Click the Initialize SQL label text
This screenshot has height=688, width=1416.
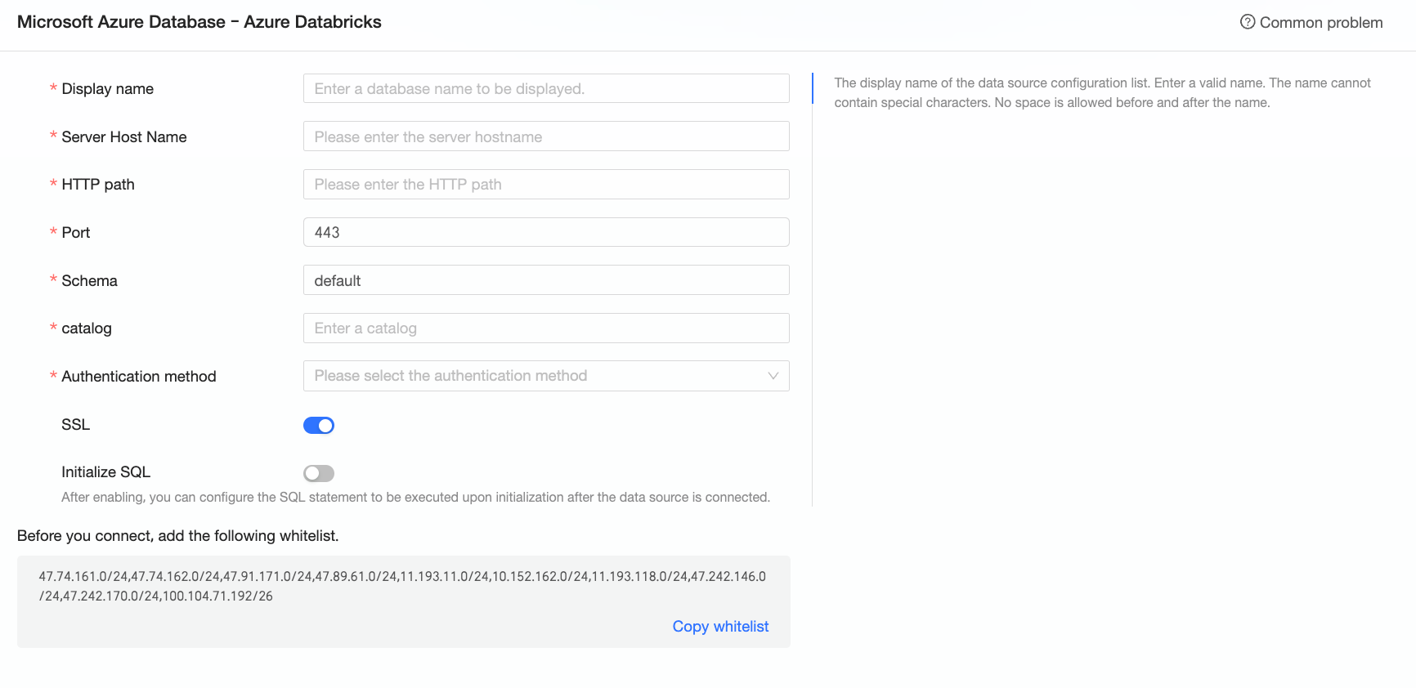pyautogui.click(x=105, y=472)
